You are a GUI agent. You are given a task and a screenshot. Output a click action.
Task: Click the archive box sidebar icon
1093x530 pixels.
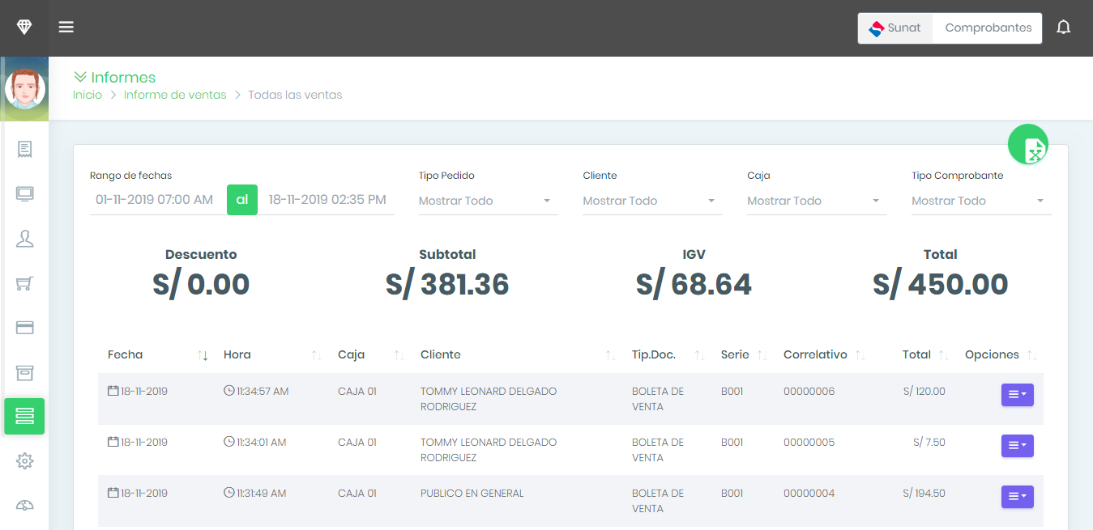click(24, 372)
